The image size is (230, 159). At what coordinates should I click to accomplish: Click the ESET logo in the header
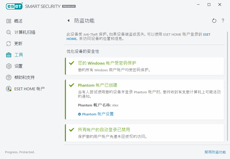pos(14,6)
